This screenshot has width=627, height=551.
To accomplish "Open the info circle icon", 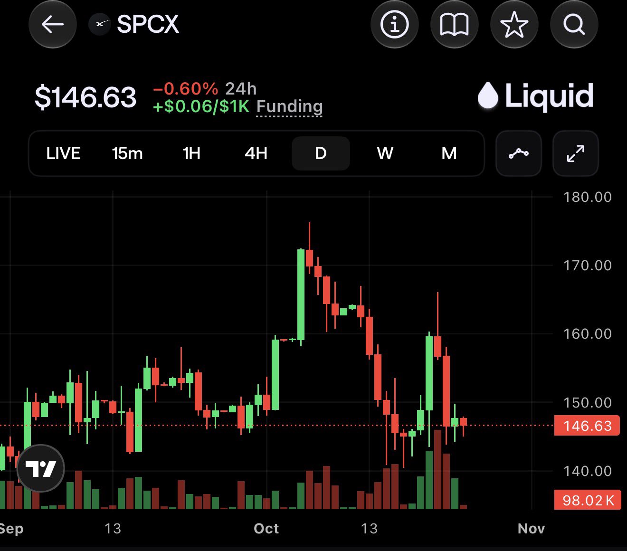I will point(394,24).
